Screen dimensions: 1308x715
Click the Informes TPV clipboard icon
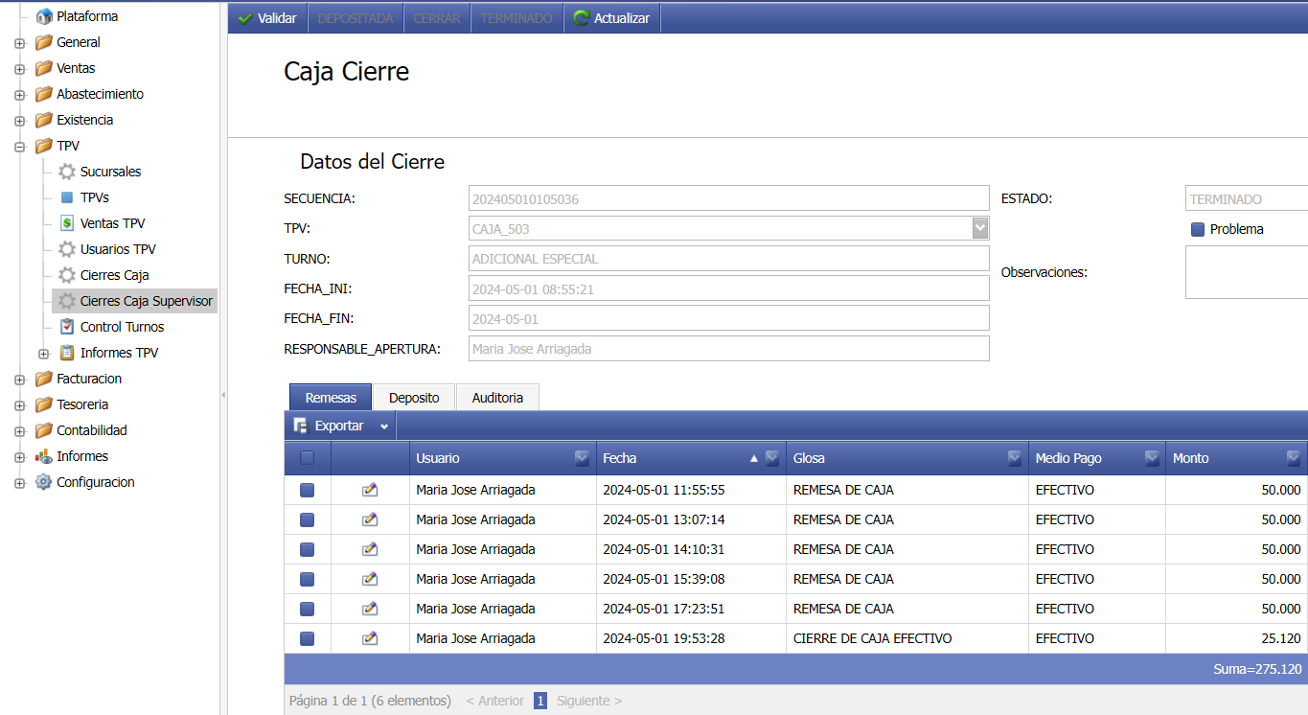coord(67,353)
